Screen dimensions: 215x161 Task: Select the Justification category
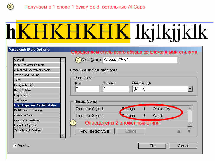click(x=37, y=100)
